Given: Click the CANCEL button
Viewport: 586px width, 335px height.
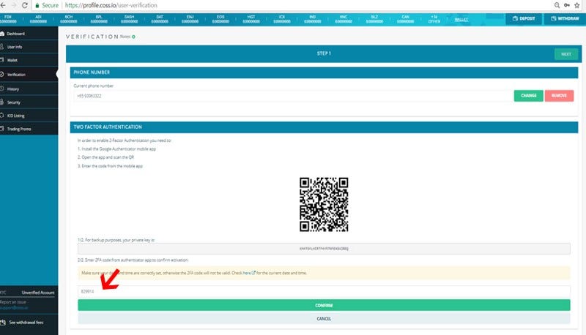Looking at the screenshot, I should click(x=324, y=319).
